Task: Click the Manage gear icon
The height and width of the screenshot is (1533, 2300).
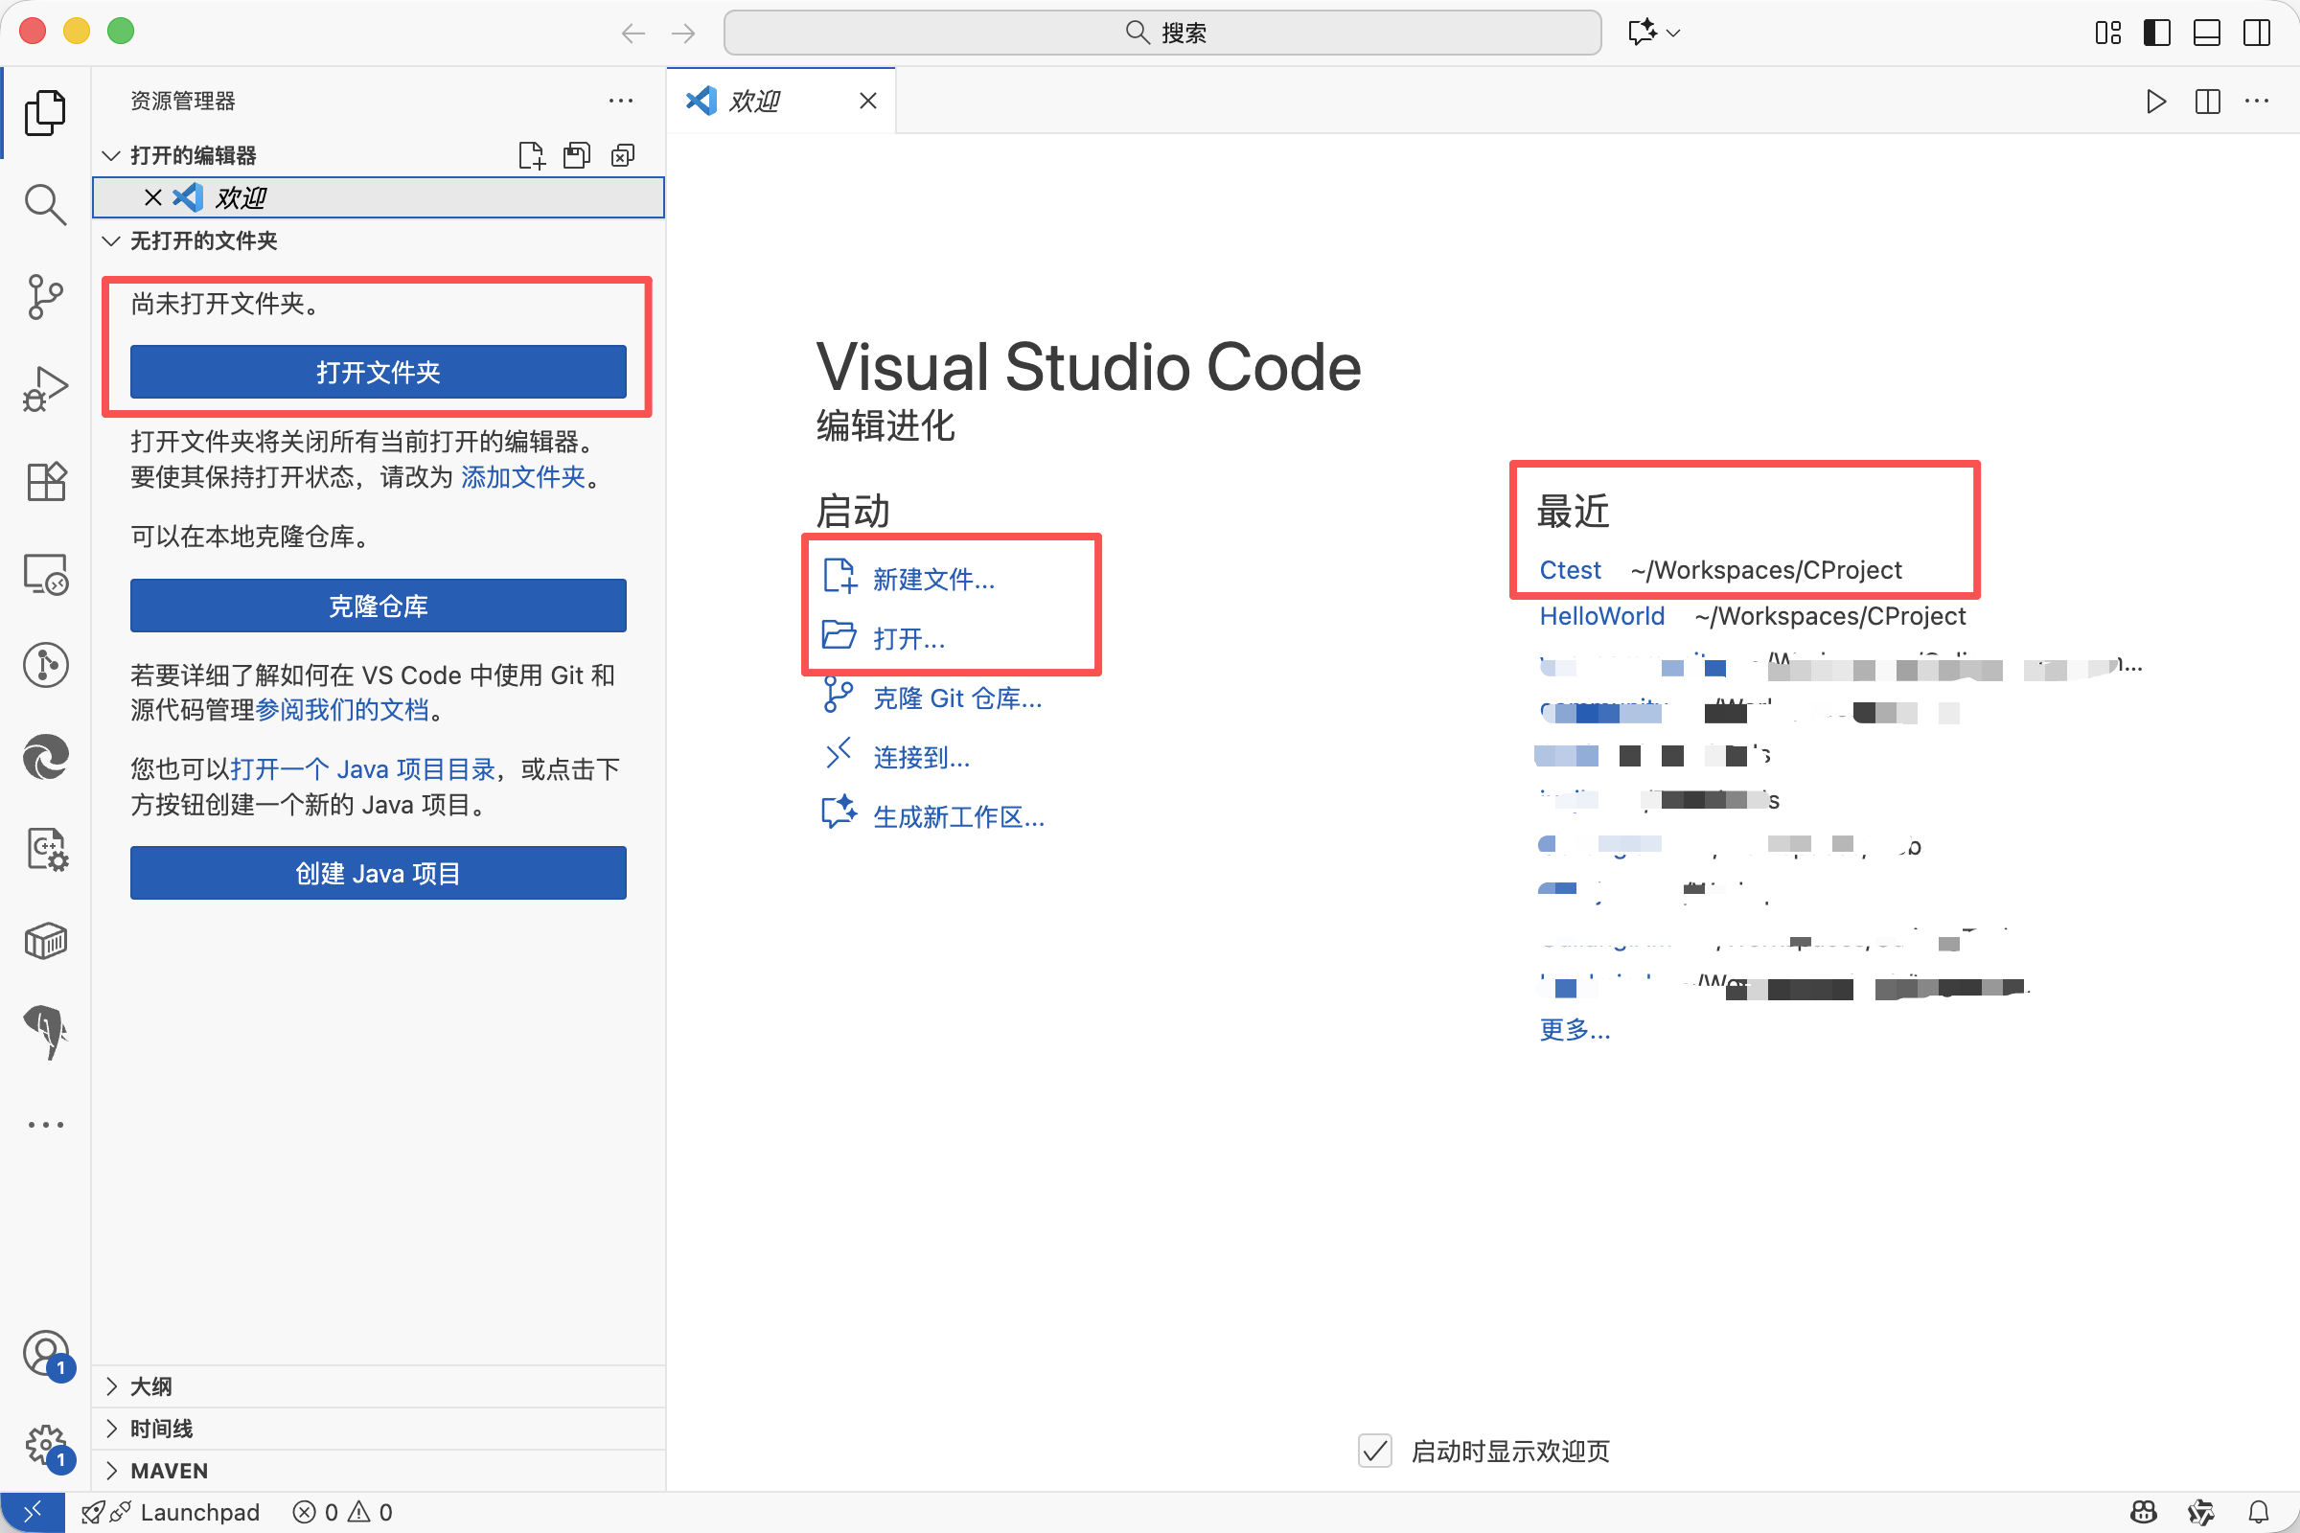Action: [x=45, y=1444]
